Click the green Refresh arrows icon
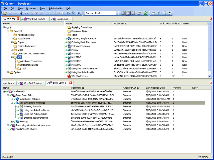Viewport: 214px width, 160px height. (x=146, y=13)
